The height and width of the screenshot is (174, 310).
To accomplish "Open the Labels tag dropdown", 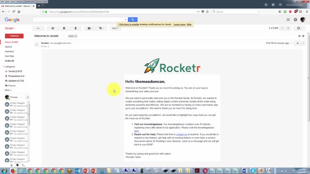I will 101,28.
